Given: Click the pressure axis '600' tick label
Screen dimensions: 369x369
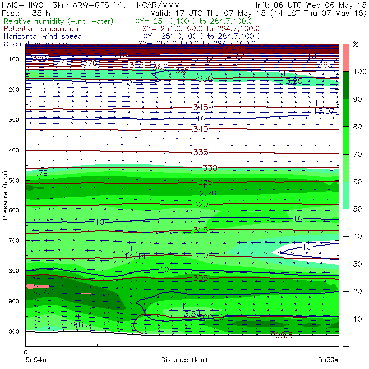Looking at the screenshot, I should pyautogui.click(x=14, y=210).
